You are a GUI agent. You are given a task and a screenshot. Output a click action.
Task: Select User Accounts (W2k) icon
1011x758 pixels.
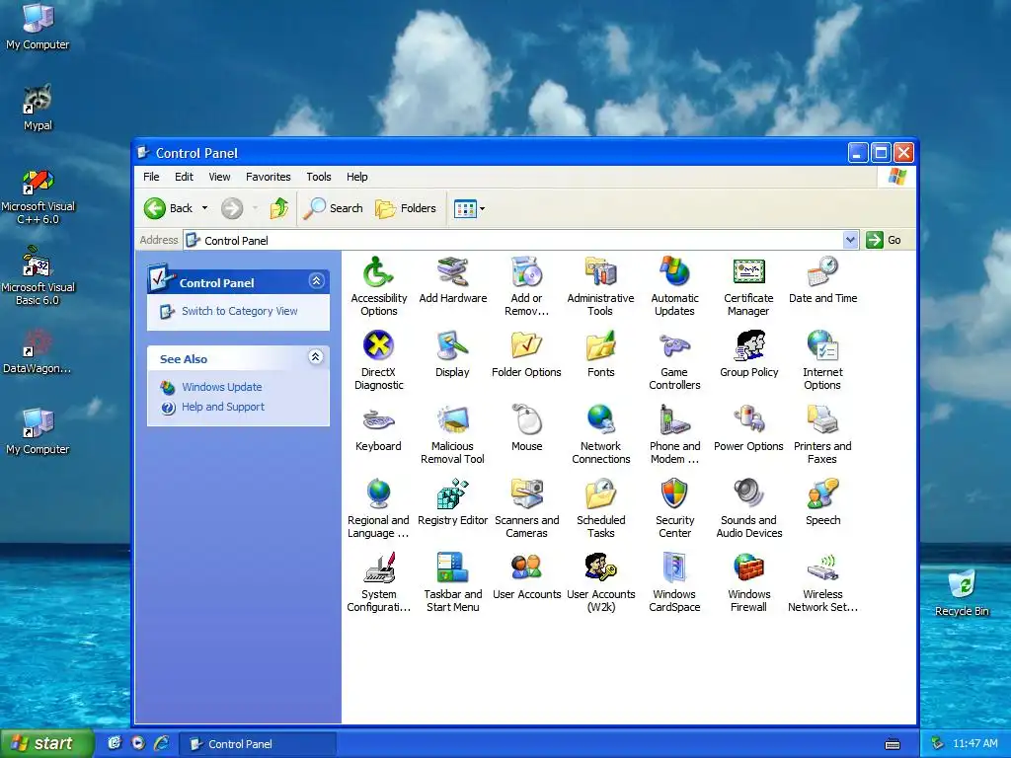[601, 568]
